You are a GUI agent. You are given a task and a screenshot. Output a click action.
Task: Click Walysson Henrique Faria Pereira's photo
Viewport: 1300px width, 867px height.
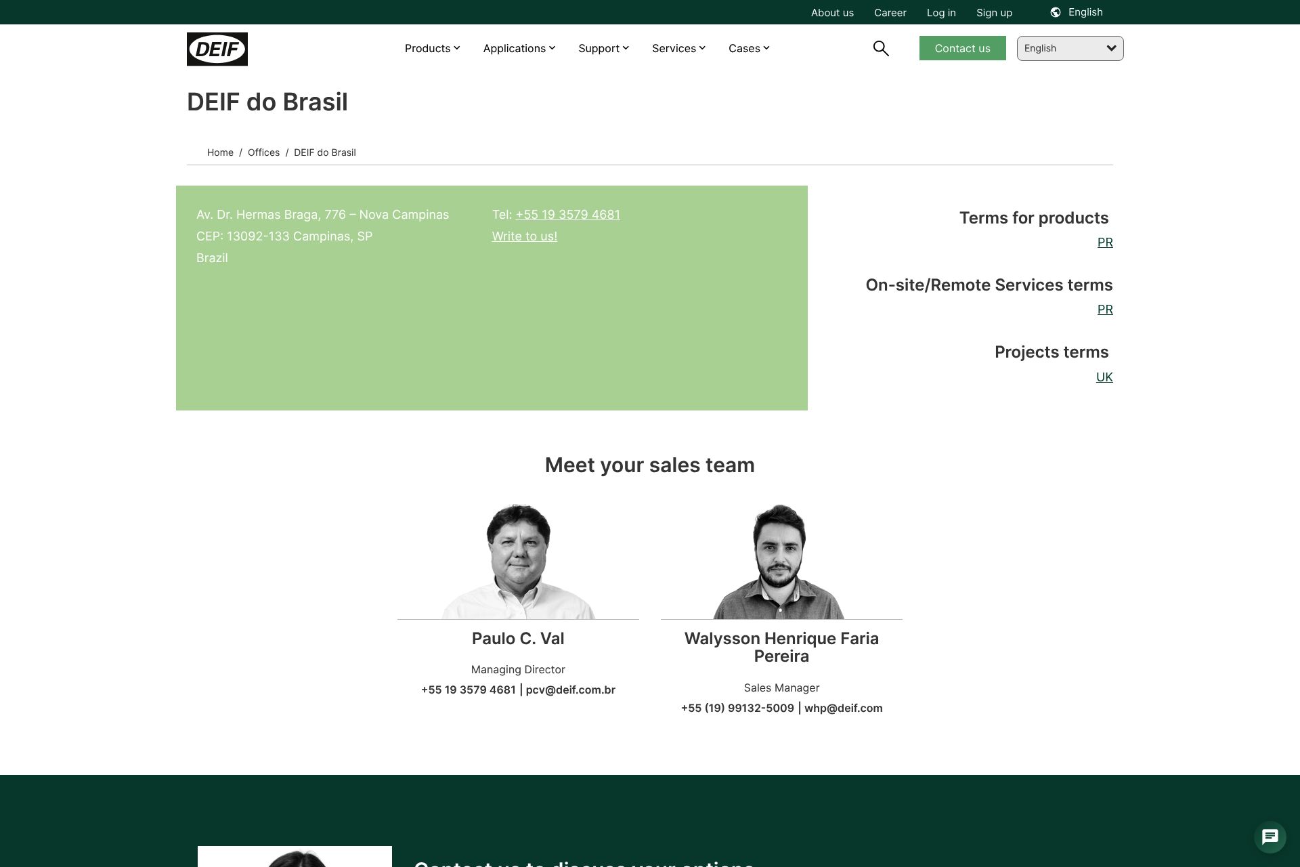779,561
